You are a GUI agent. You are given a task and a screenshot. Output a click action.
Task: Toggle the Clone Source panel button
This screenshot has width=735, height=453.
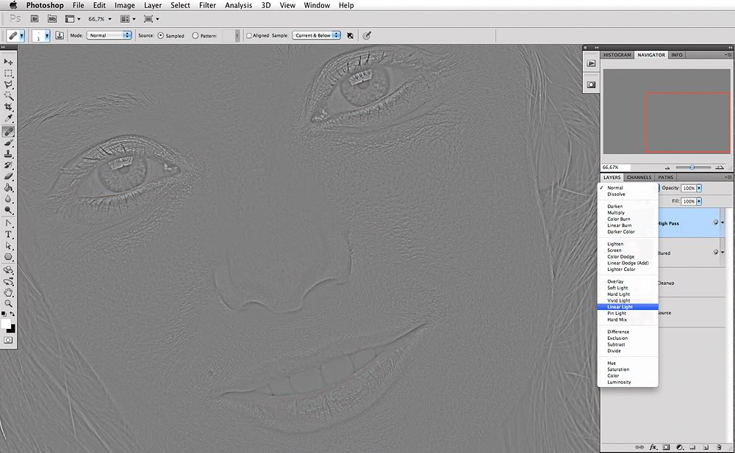click(x=60, y=35)
